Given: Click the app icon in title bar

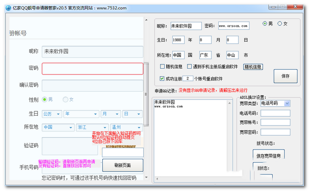Looking at the screenshot, I should click(x=8, y=8).
